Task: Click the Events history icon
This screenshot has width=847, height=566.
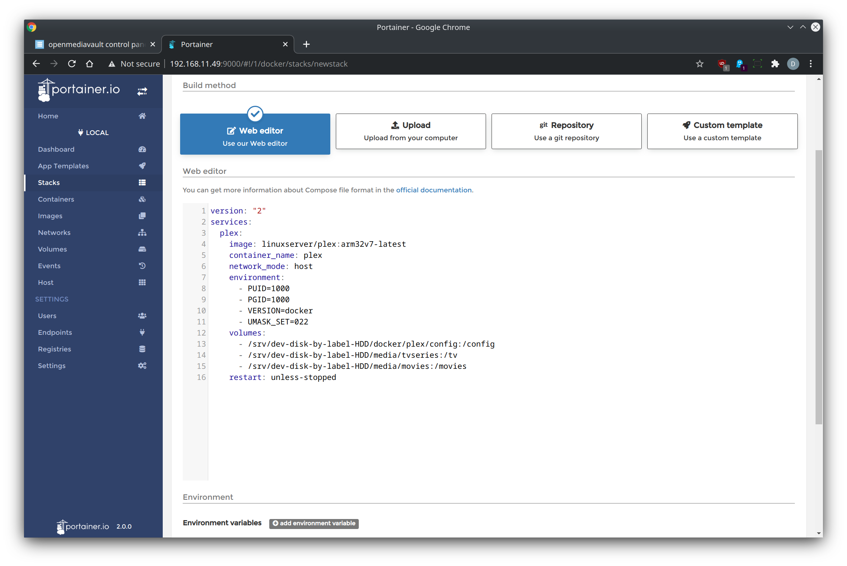Action: tap(142, 266)
